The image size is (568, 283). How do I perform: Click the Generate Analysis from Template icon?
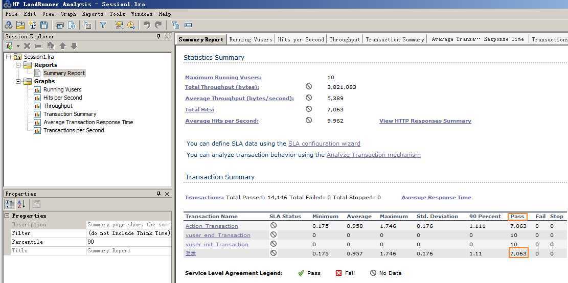point(32,25)
